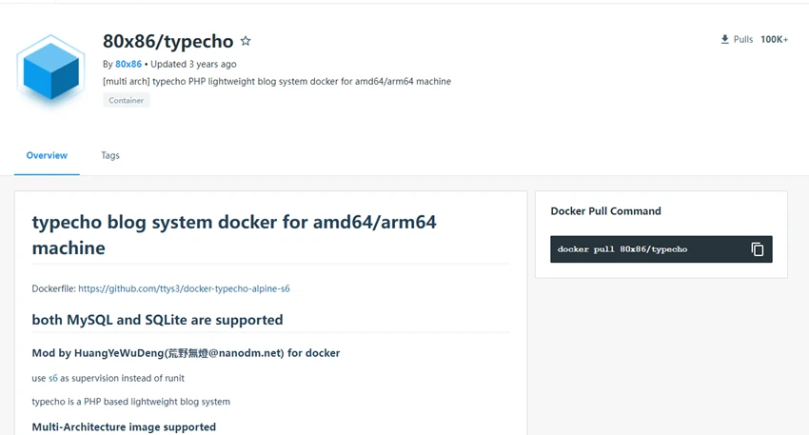
Task: Click the blue cube repository logo
Action: tap(50, 69)
